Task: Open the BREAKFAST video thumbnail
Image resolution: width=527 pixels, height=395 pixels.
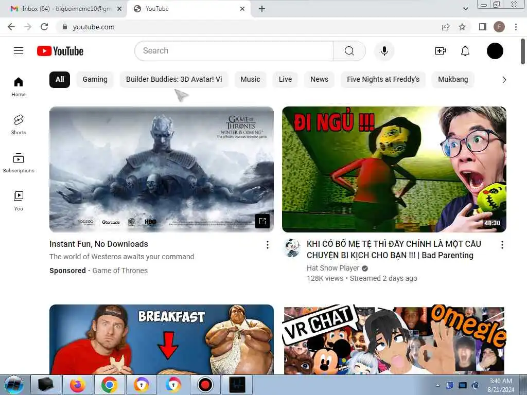Action: (161, 339)
